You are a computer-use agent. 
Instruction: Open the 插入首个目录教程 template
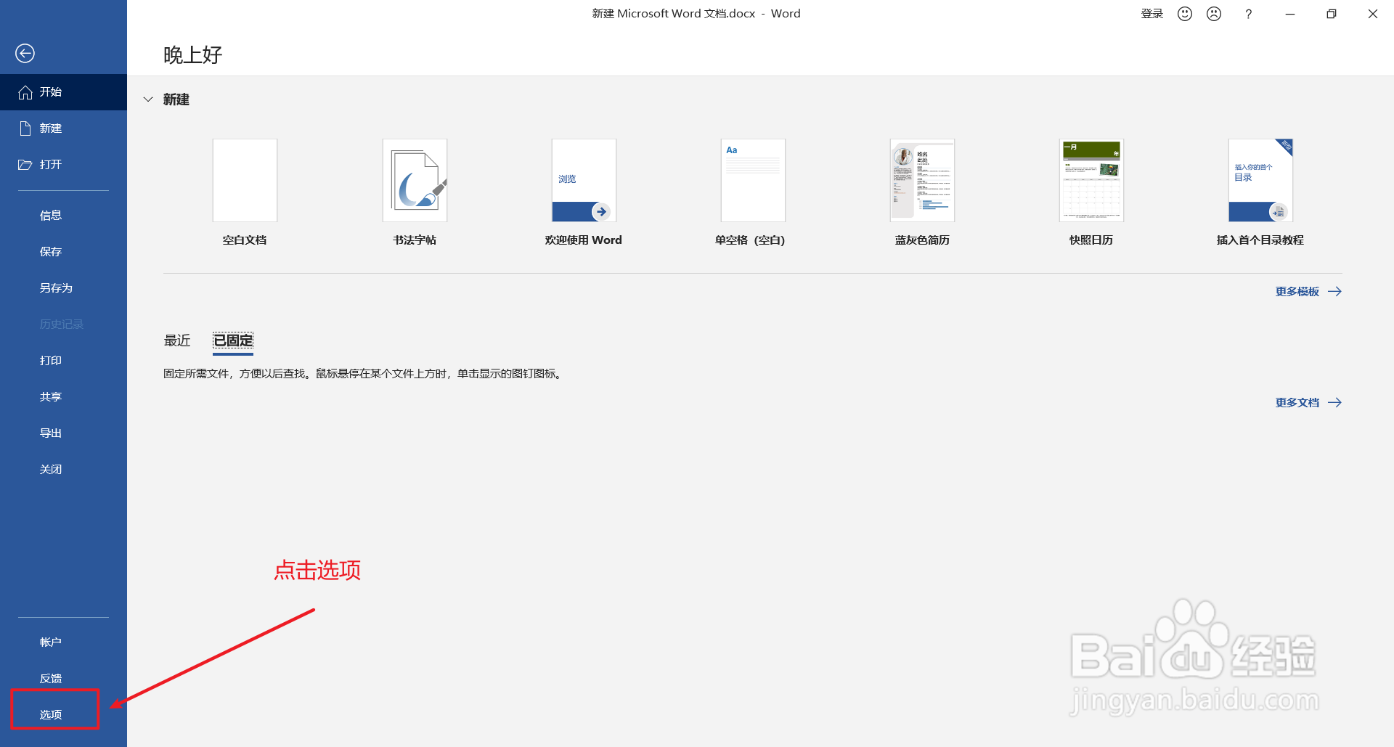(1260, 192)
